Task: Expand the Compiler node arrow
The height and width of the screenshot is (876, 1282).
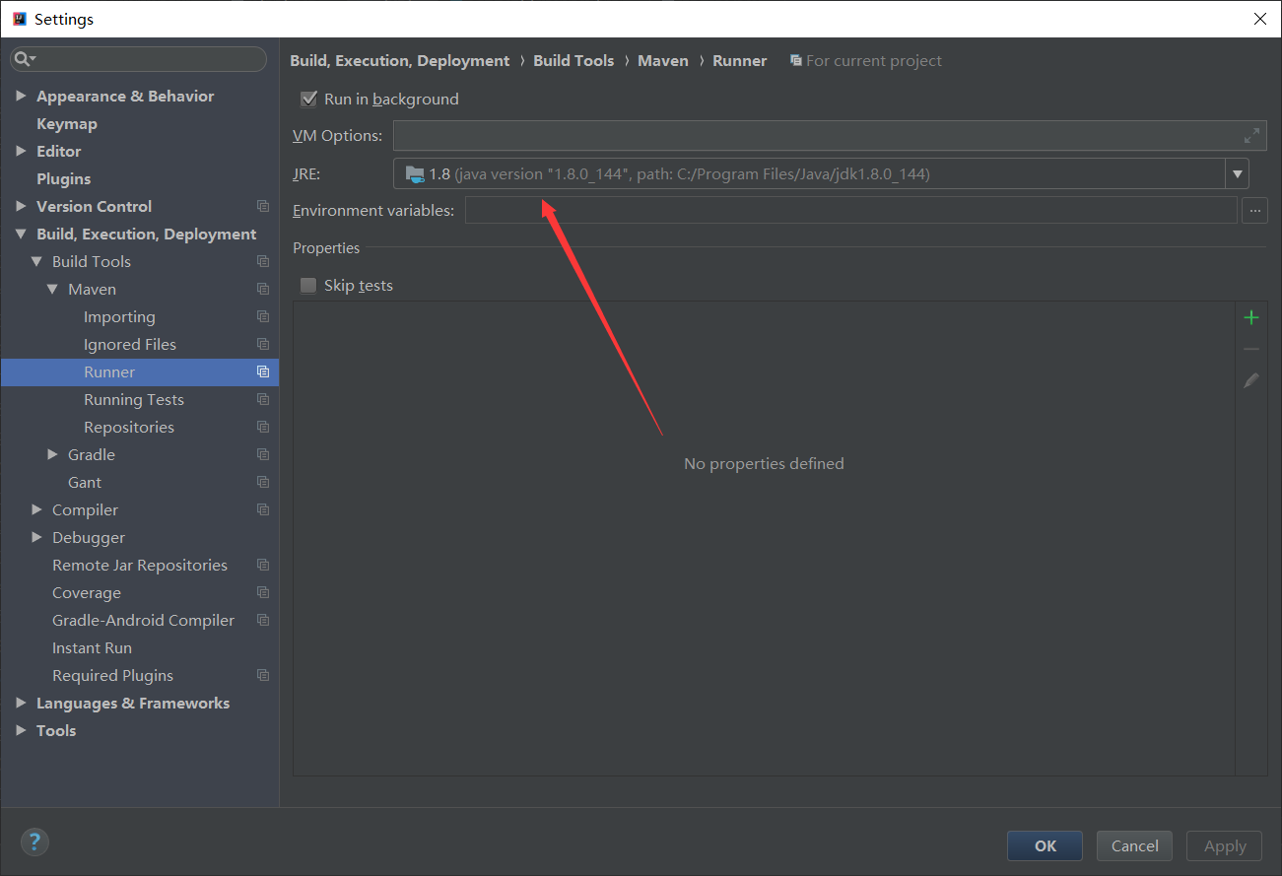Action: [x=36, y=509]
